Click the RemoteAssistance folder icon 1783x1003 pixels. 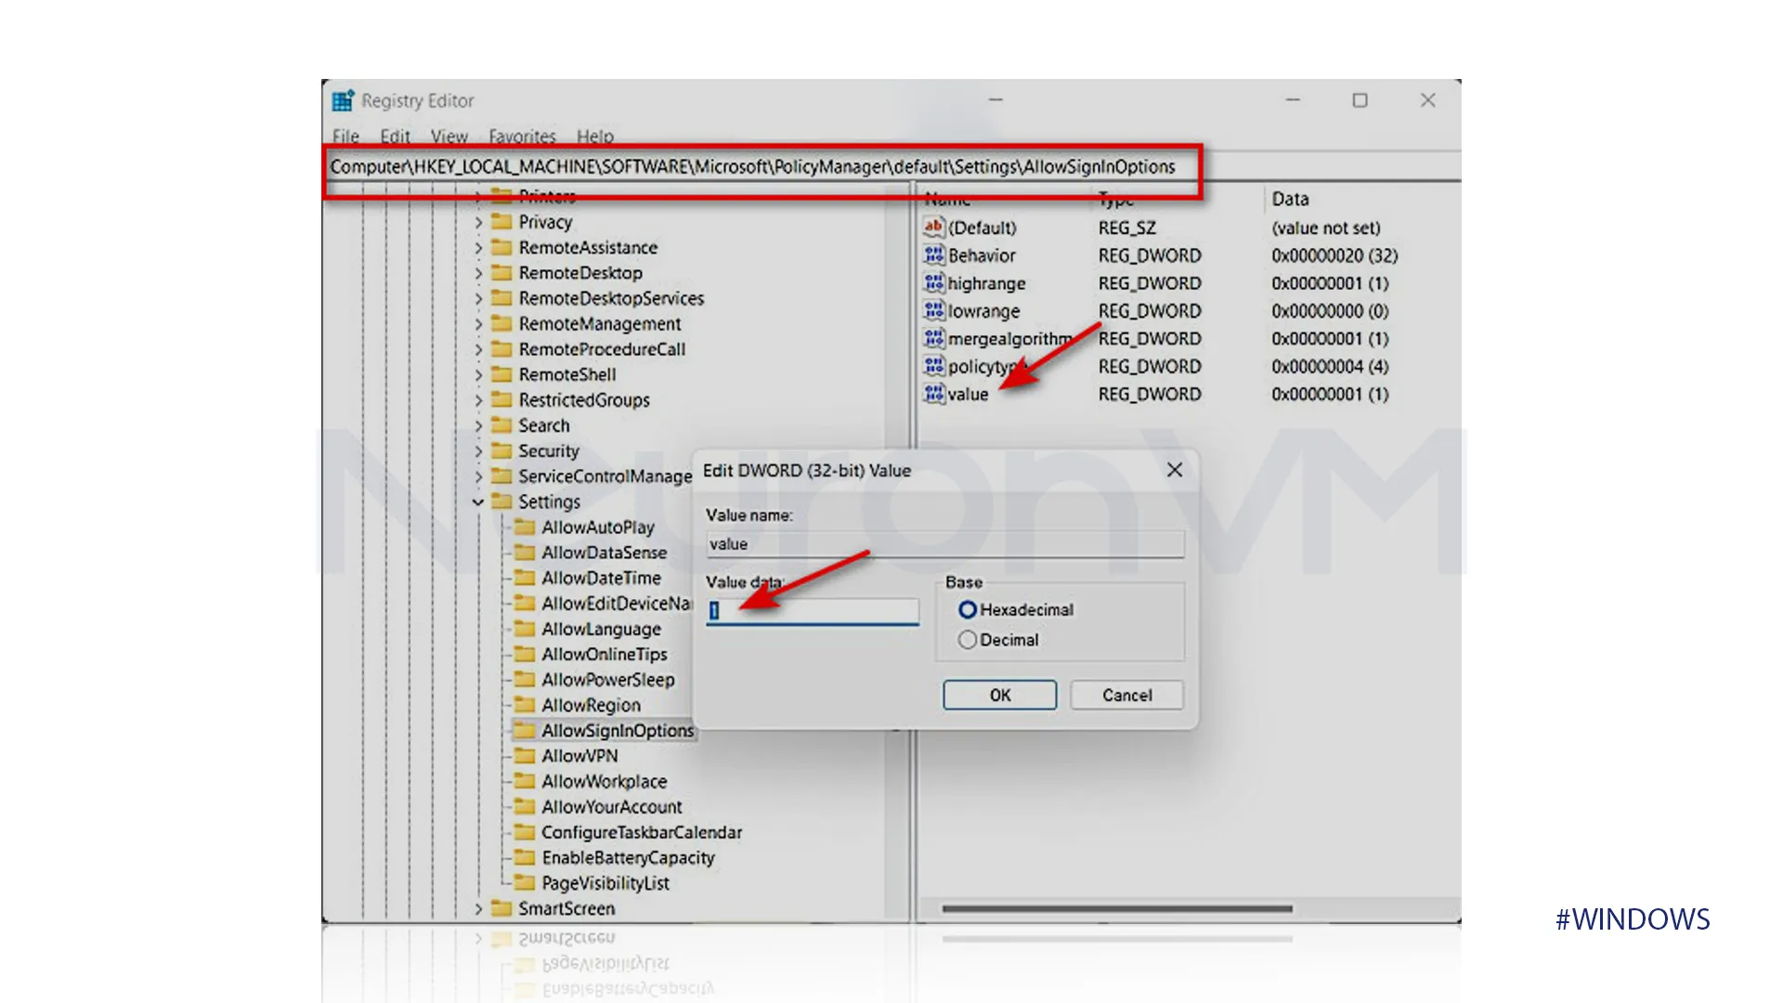pyautogui.click(x=501, y=247)
